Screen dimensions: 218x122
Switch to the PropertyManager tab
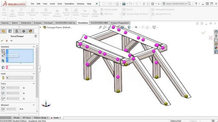[10, 31]
